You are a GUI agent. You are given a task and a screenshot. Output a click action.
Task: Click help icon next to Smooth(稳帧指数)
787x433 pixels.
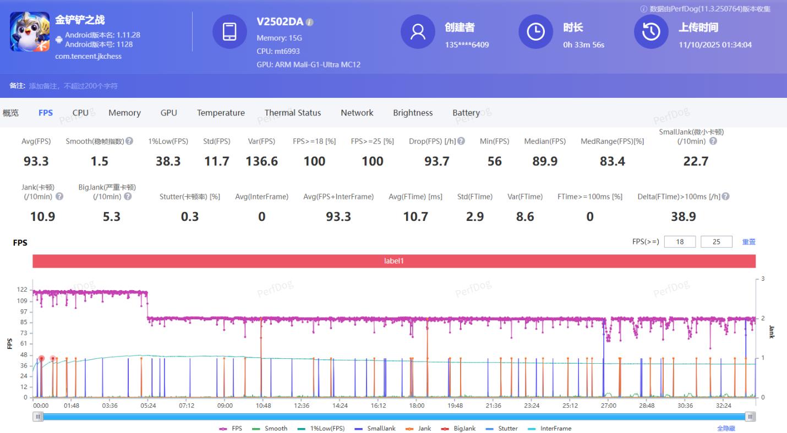[x=129, y=141]
